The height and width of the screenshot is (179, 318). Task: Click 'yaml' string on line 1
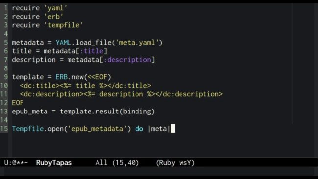56,8
